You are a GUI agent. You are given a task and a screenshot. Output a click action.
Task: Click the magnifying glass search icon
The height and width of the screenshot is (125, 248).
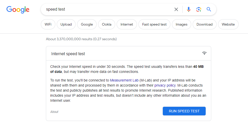coord(209,9)
